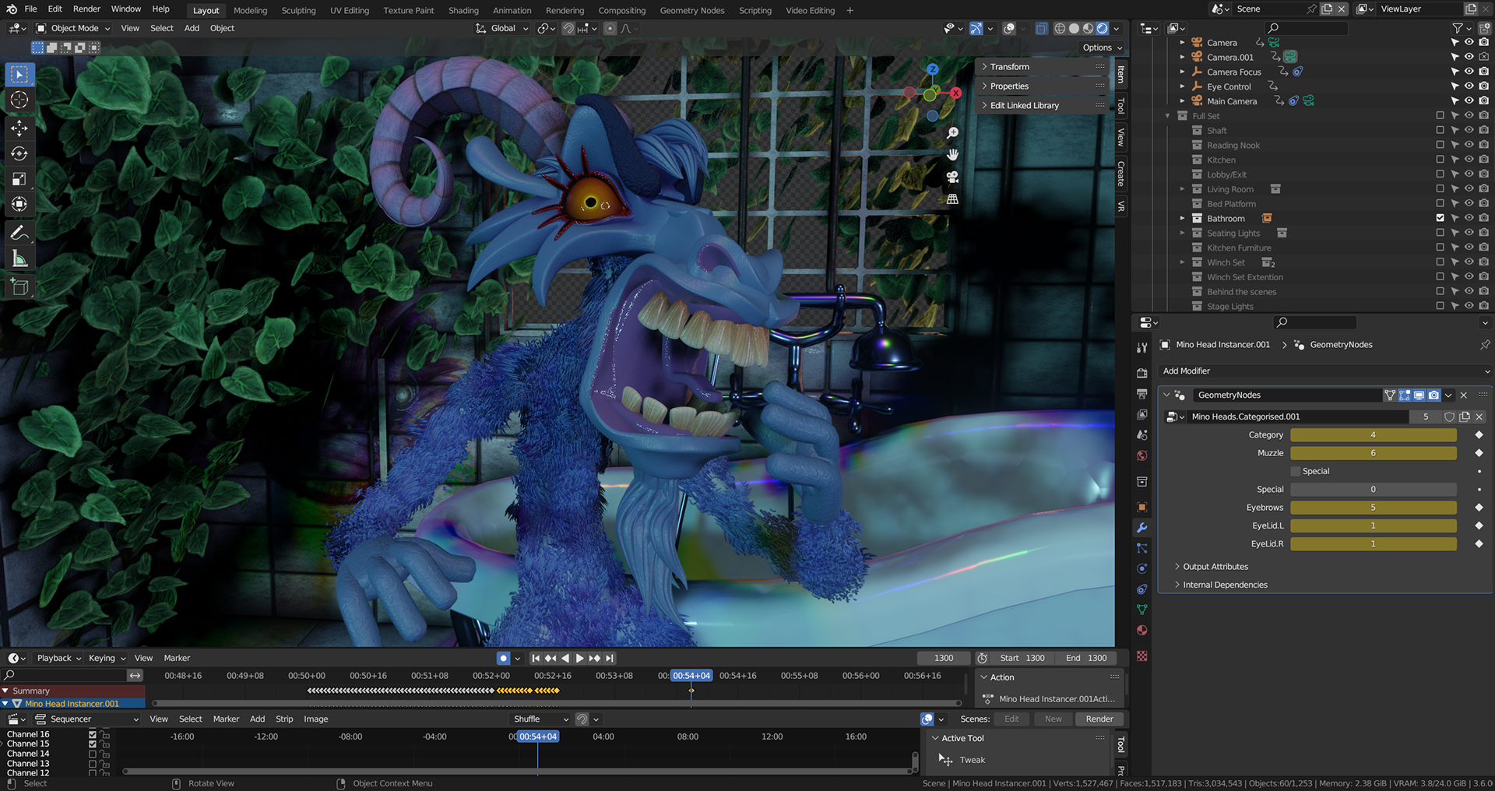Open the Physics properties tab
This screenshot has width=1495, height=791.
[1141, 568]
